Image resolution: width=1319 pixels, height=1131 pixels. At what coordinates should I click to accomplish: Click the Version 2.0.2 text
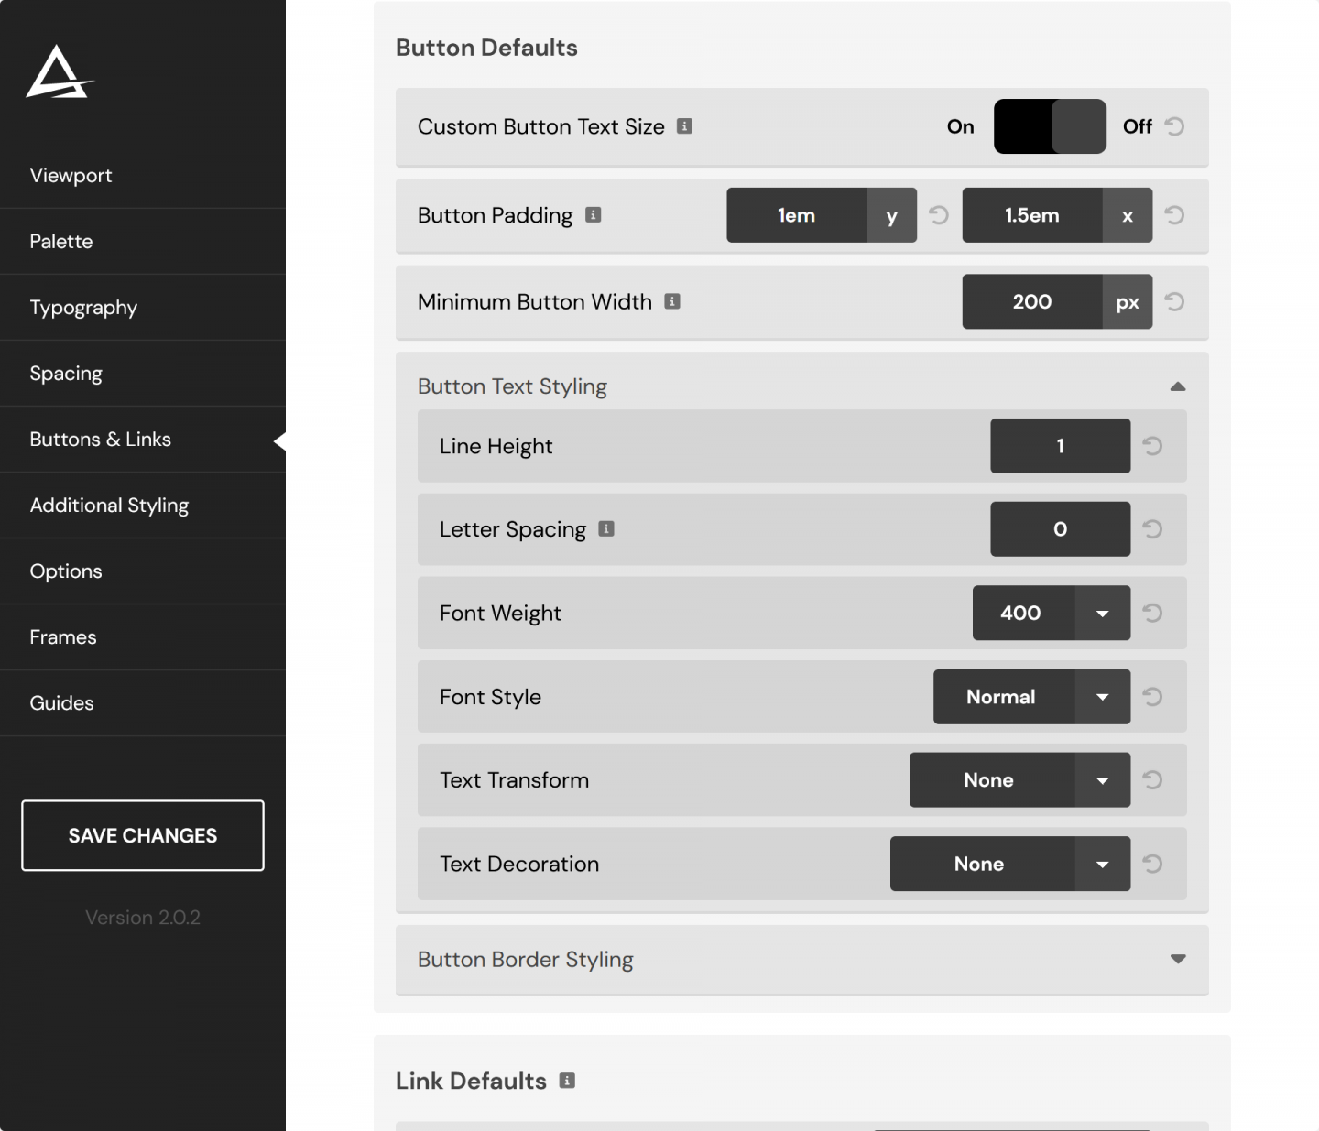click(x=143, y=918)
